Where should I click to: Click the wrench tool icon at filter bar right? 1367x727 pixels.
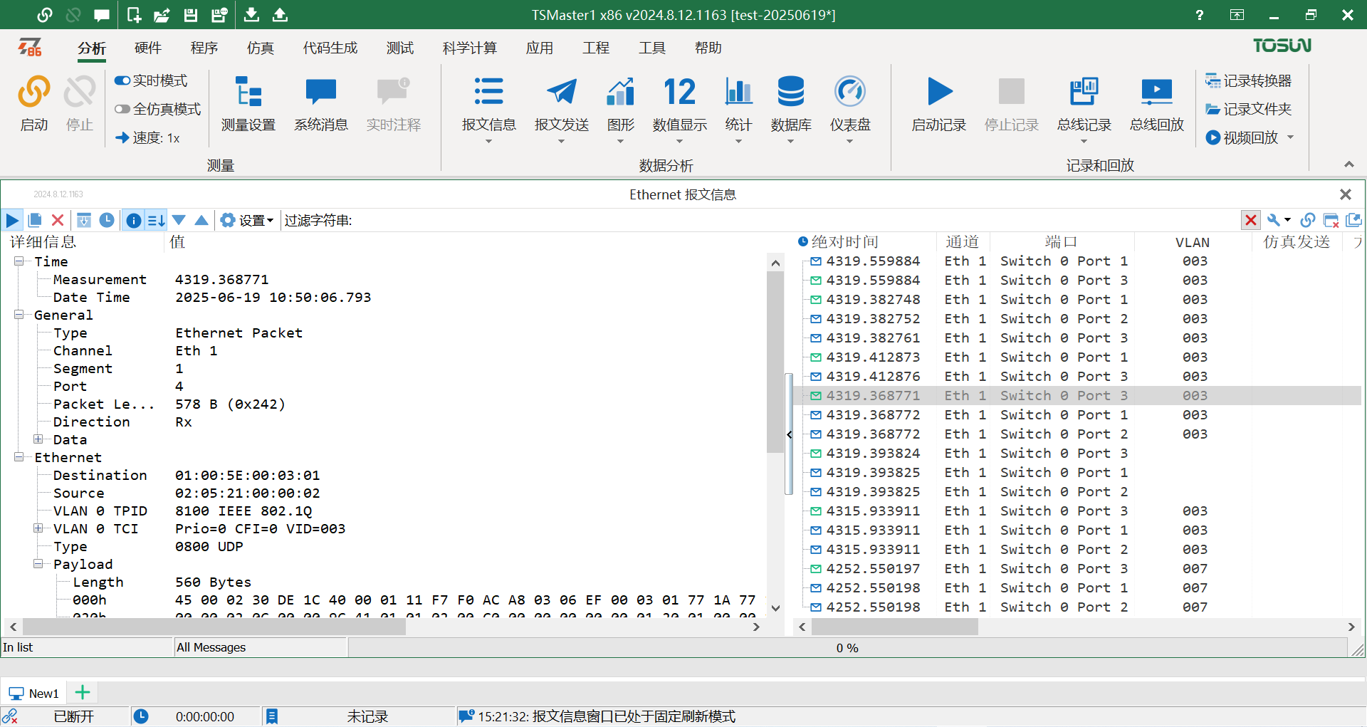point(1273,220)
